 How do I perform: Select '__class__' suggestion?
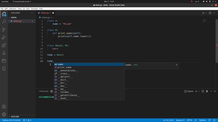pos(89,74)
